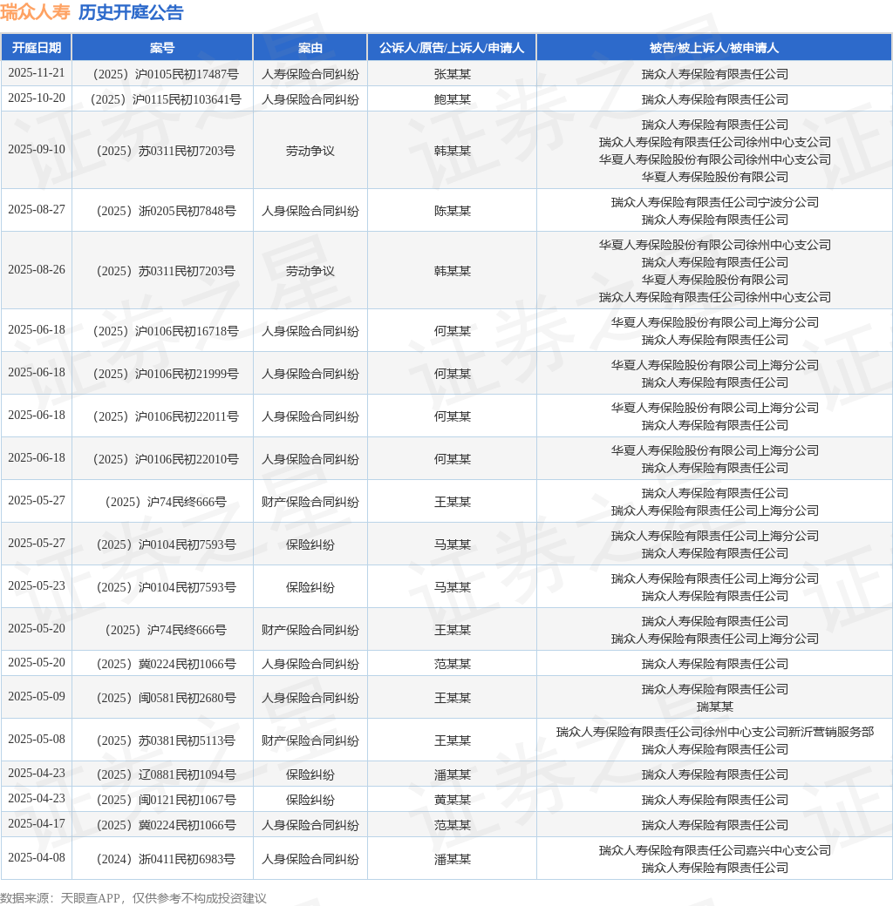
Task: Click date 2025-04-17
Action: [x=37, y=824]
